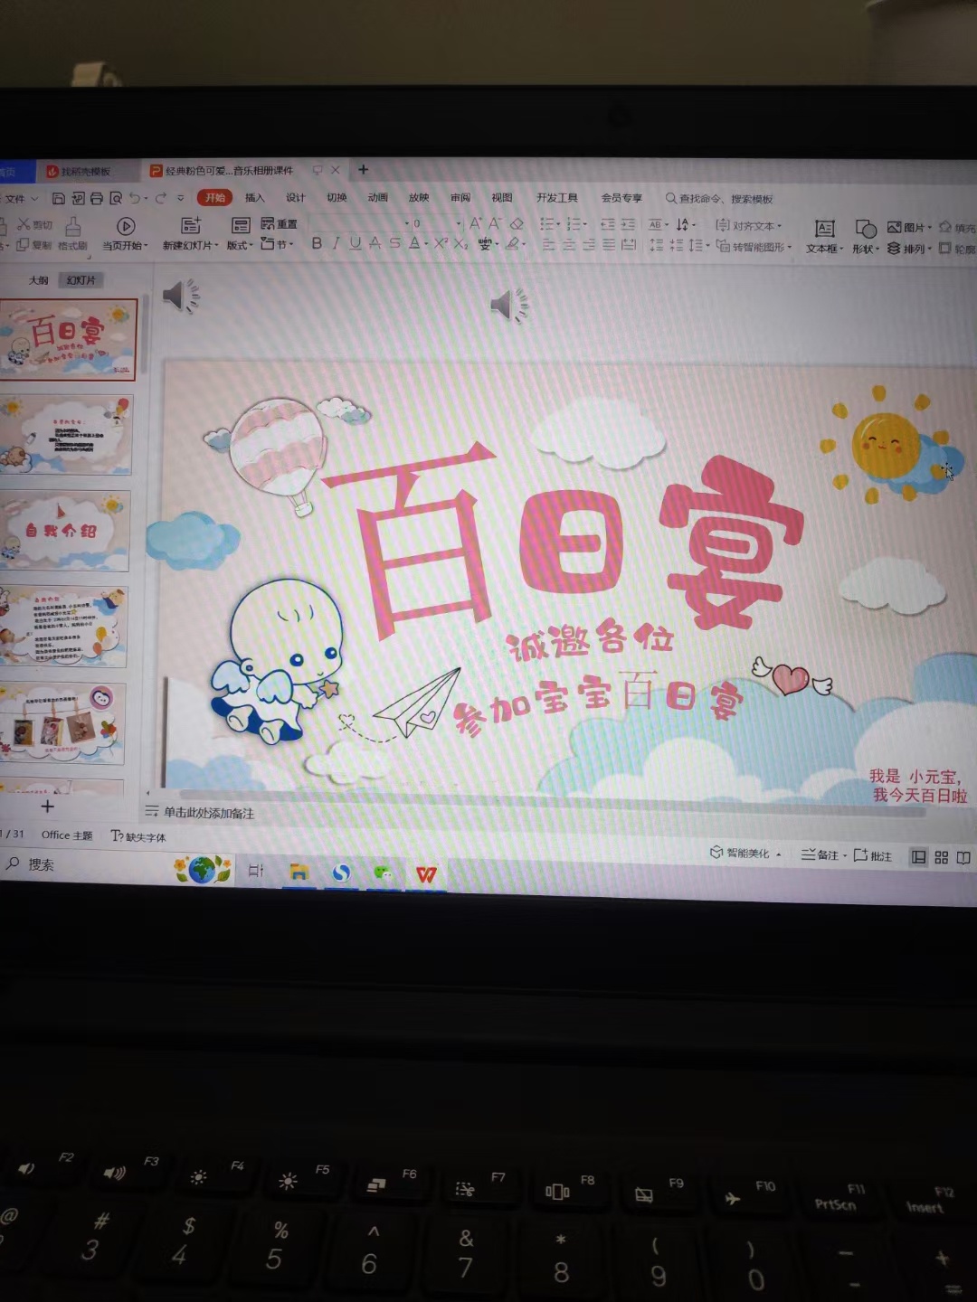Toggle subscript X₂ formatting
Screen dimensions: 977x1302
pyautogui.click(x=460, y=243)
